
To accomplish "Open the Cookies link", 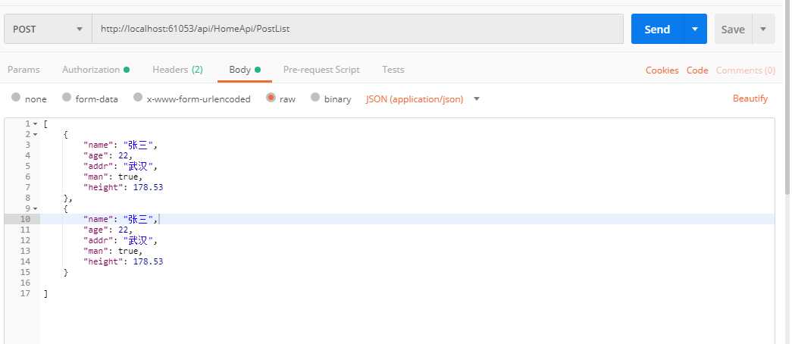I will pos(662,70).
